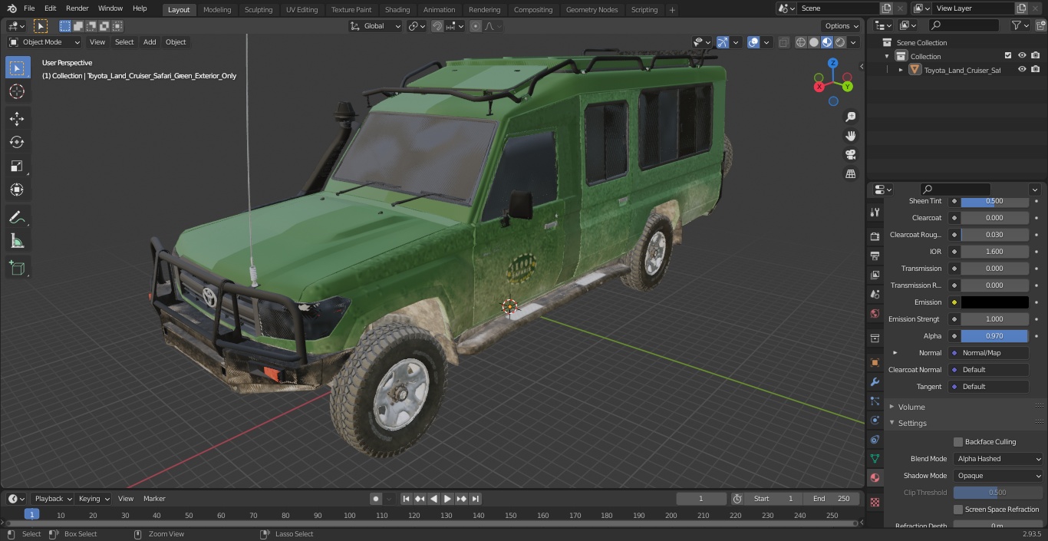
Task: Uncheck Collection exclude checkbox
Action: [x=1008, y=55]
